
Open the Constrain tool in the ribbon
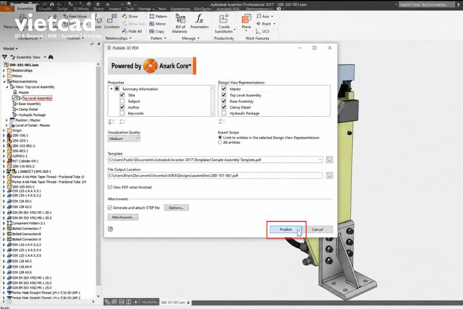(x=112, y=21)
